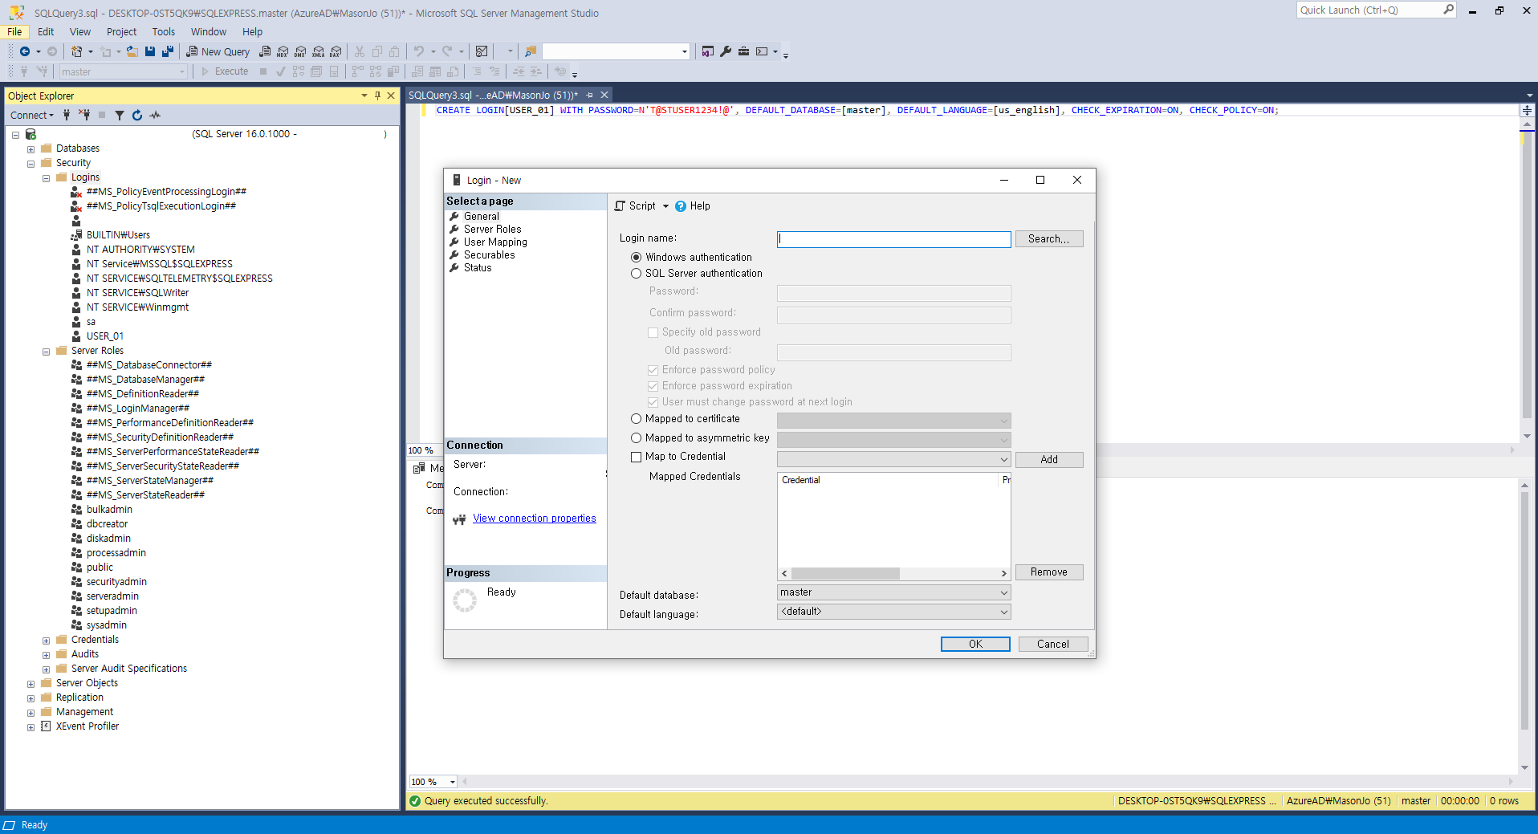Click the OK button

[975, 645]
